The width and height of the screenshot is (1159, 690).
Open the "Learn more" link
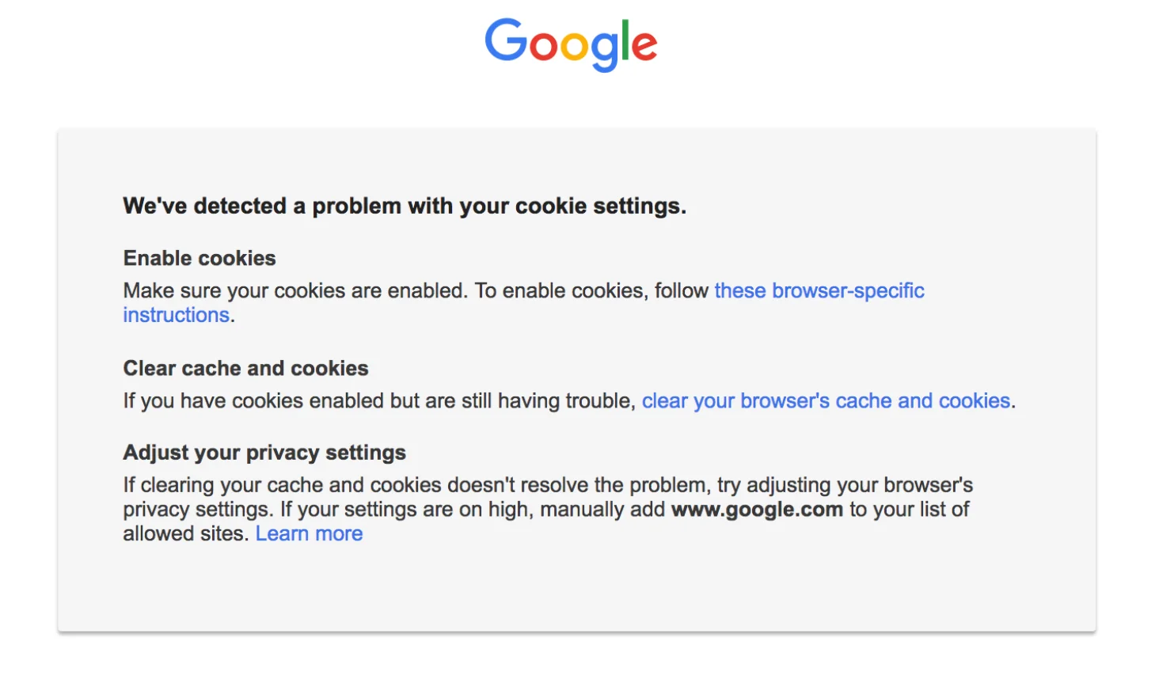[x=309, y=533]
